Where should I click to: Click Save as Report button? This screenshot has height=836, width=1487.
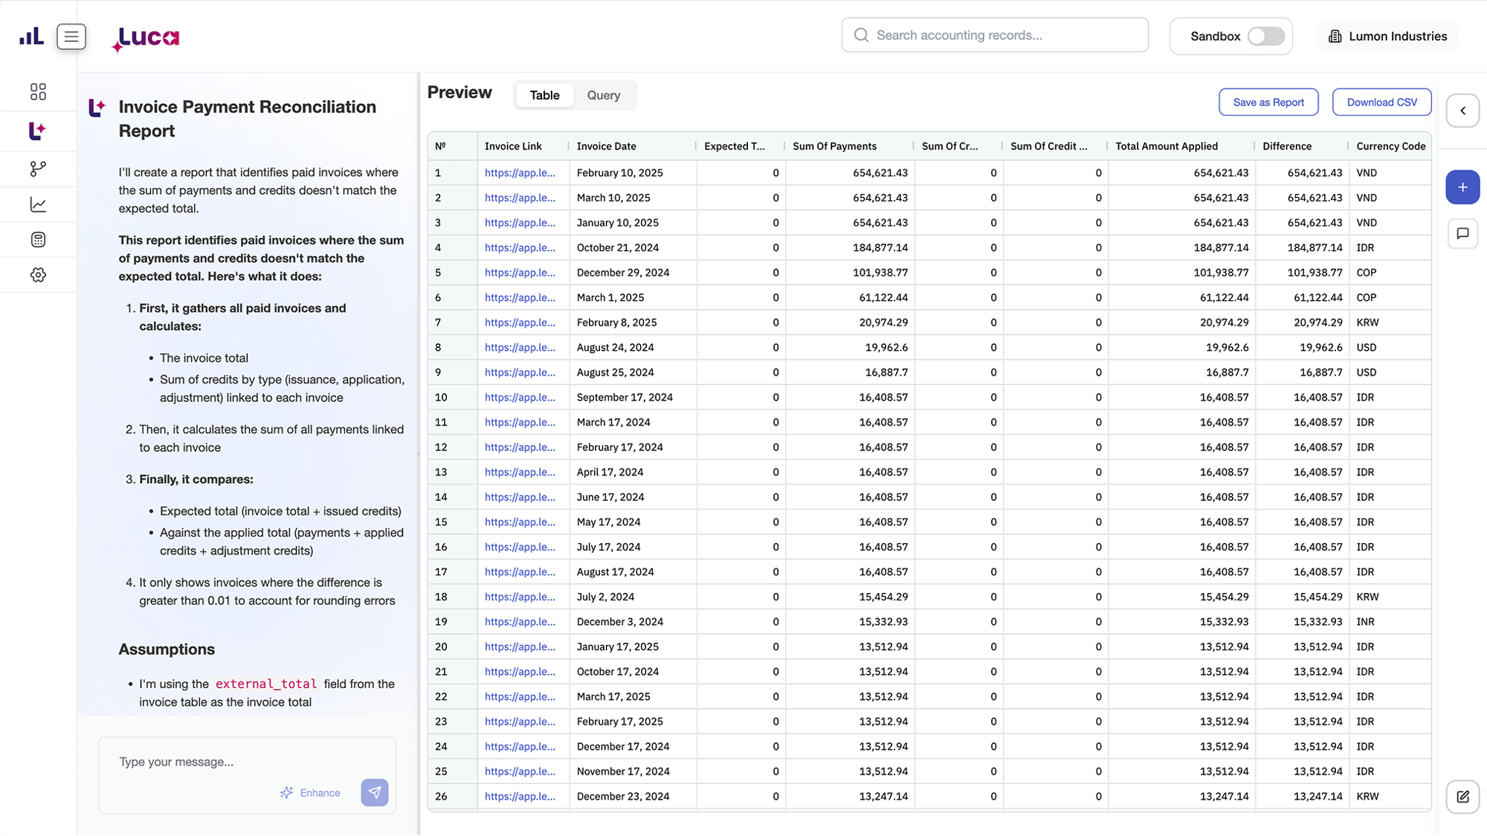[x=1268, y=103]
